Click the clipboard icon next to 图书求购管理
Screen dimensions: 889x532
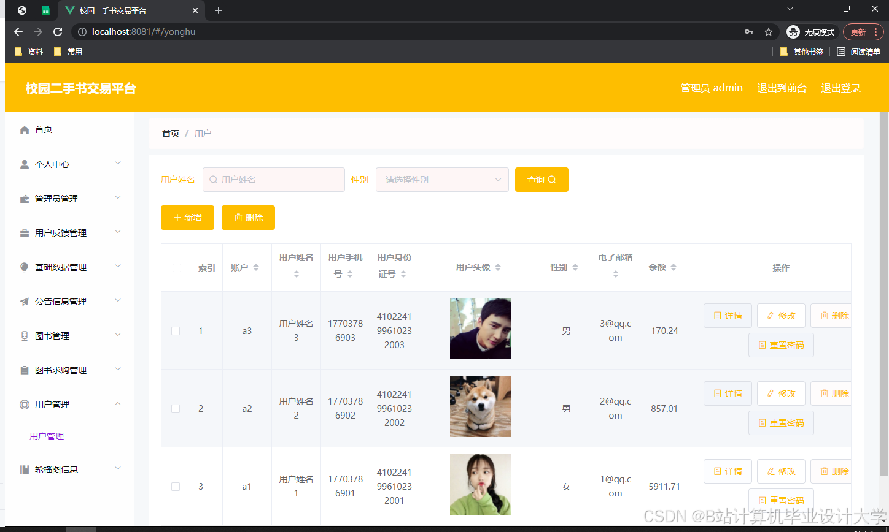coord(25,370)
